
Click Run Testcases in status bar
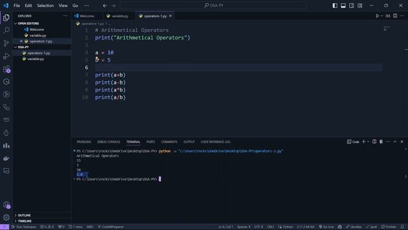pos(24,227)
